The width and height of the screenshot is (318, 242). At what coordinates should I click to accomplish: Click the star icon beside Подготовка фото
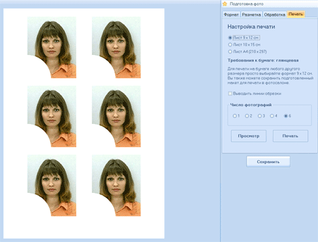point(225,4)
